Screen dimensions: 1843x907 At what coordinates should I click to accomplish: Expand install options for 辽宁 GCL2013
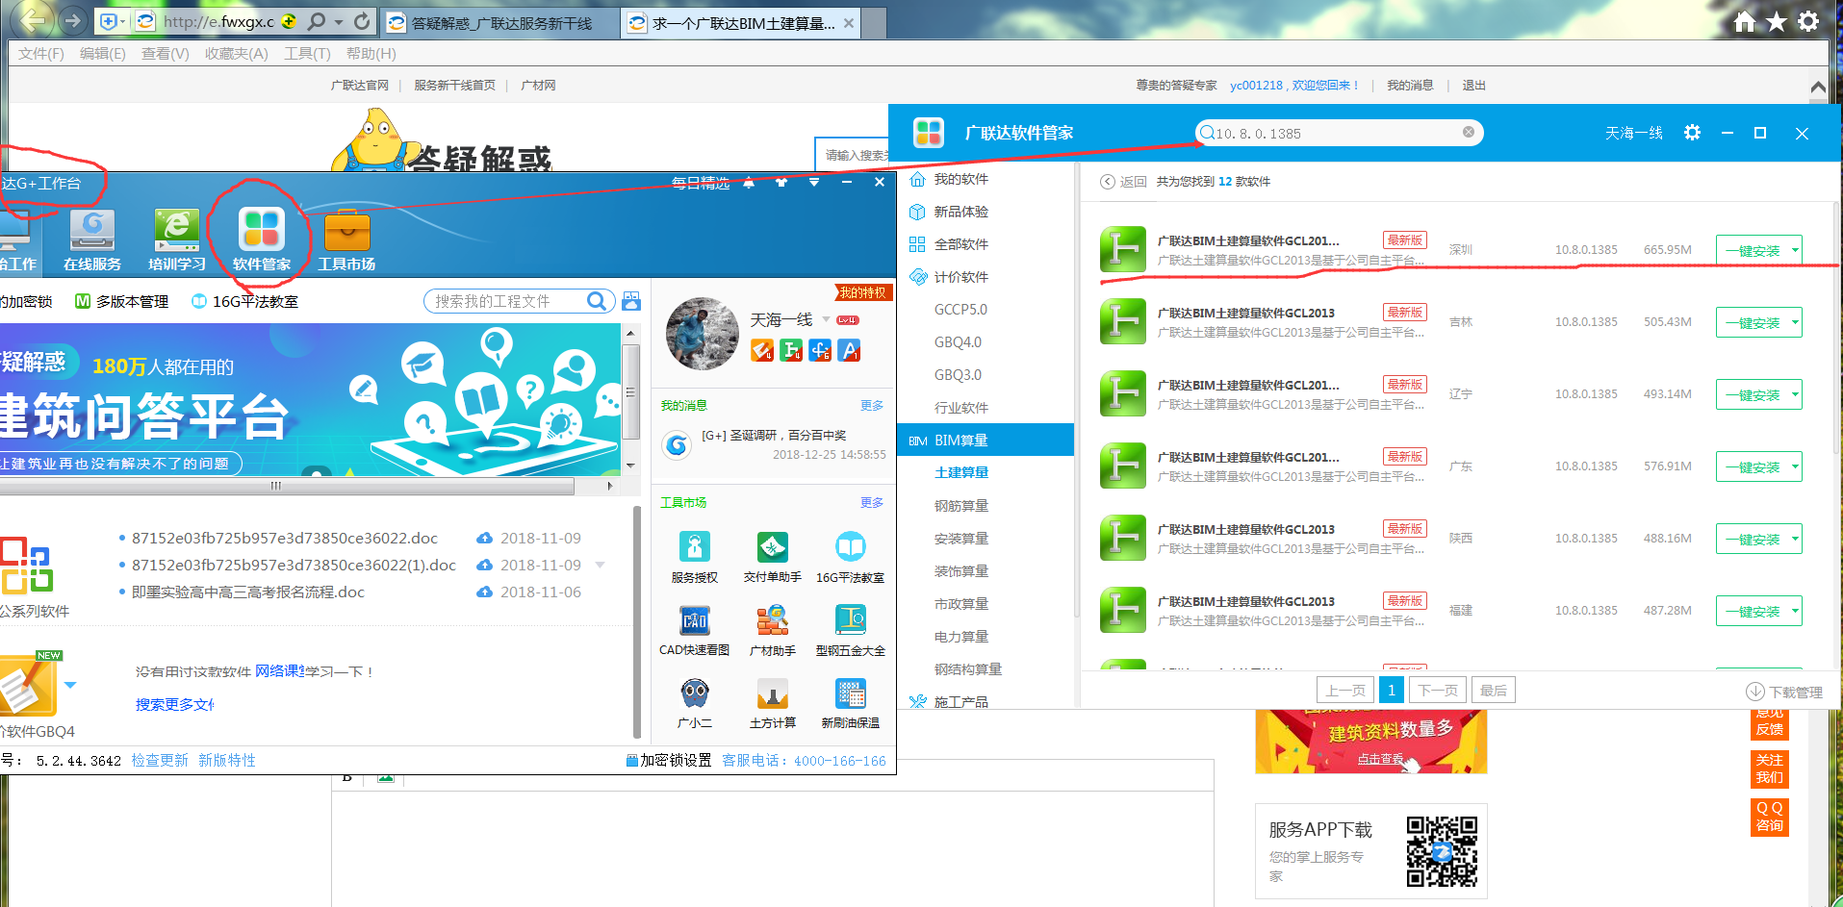pos(1795,394)
